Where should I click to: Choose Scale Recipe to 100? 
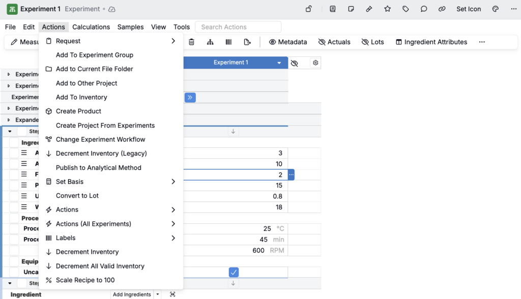pos(85,280)
